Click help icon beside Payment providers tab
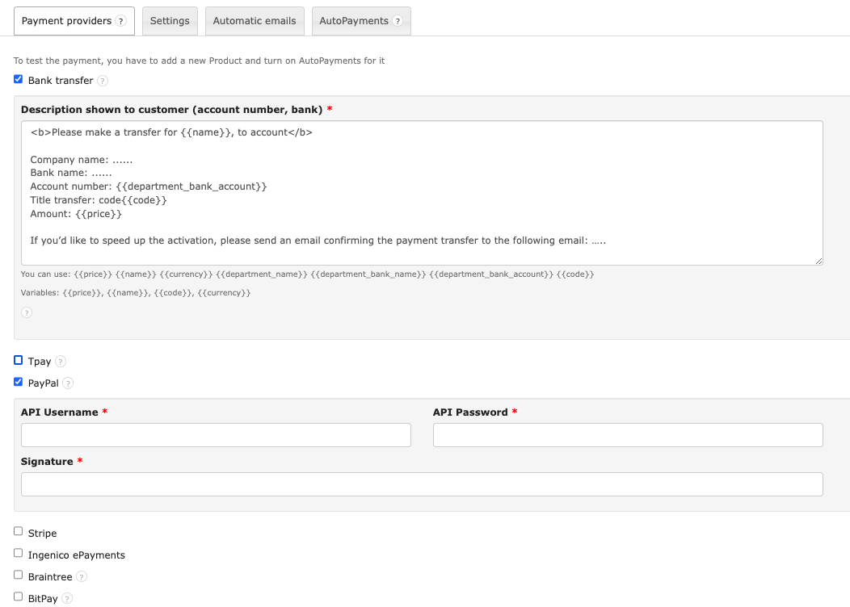The width and height of the screenshot is (850, 607). coord(121,21)
